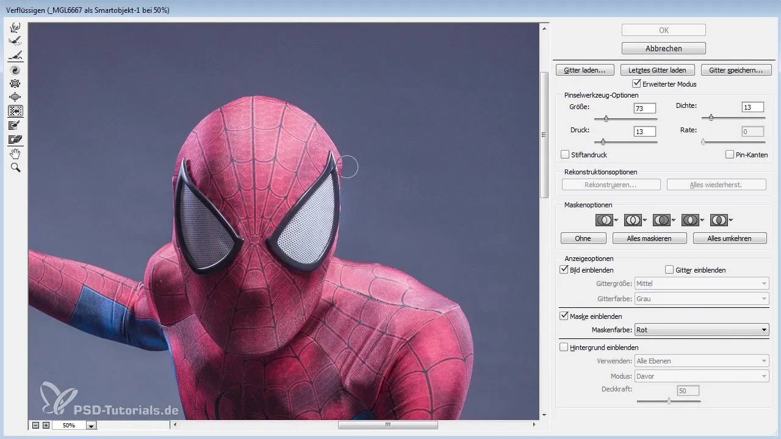Select the Zoom magnifier tool
Image resolution: width=781 pixels, height=439 pixels.
pos(16,168)
